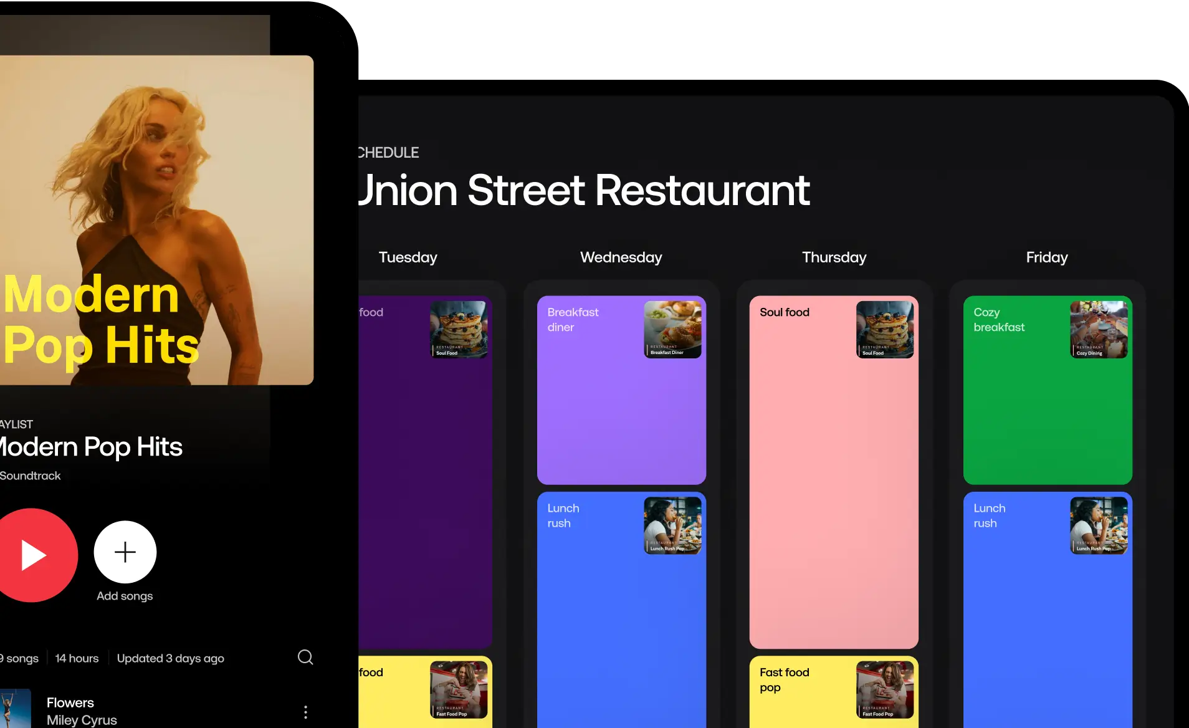The height and width of the screenshot is (728, 1189).
Task: Open Miley Cyrus artist link
Action: tap(82, 720)
